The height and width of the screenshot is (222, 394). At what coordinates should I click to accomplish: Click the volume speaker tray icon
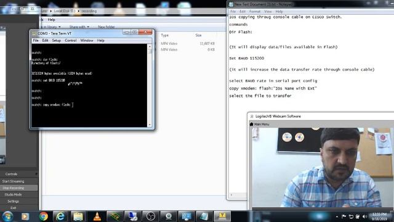[x=364, y=216]
